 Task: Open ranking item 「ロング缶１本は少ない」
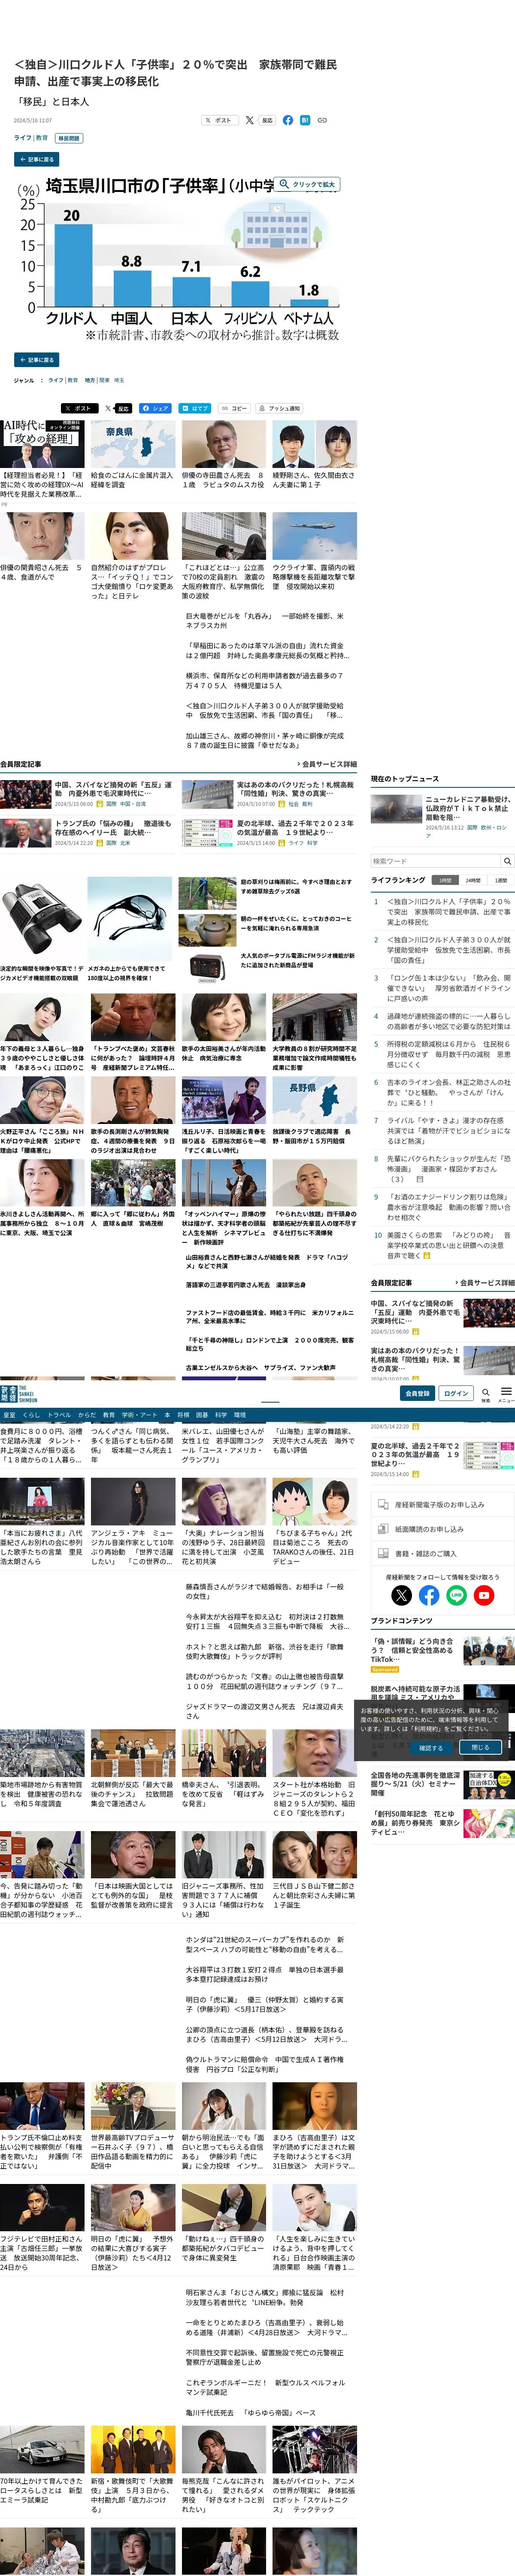click(449, 988)
